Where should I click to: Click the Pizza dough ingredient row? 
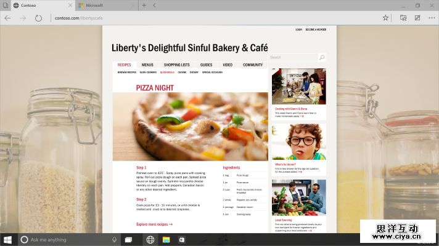245,175
